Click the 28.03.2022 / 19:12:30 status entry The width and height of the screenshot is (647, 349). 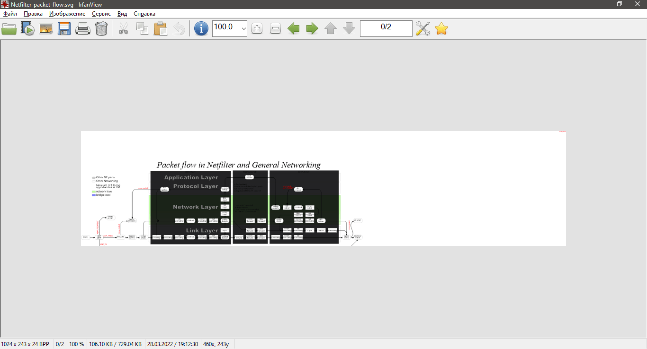[172, 344]
